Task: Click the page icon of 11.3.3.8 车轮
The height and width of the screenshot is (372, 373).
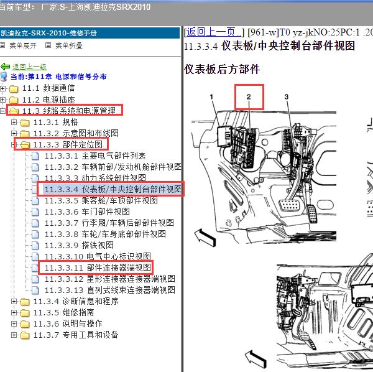Action: pyautogui.click(x=35, y=234)
